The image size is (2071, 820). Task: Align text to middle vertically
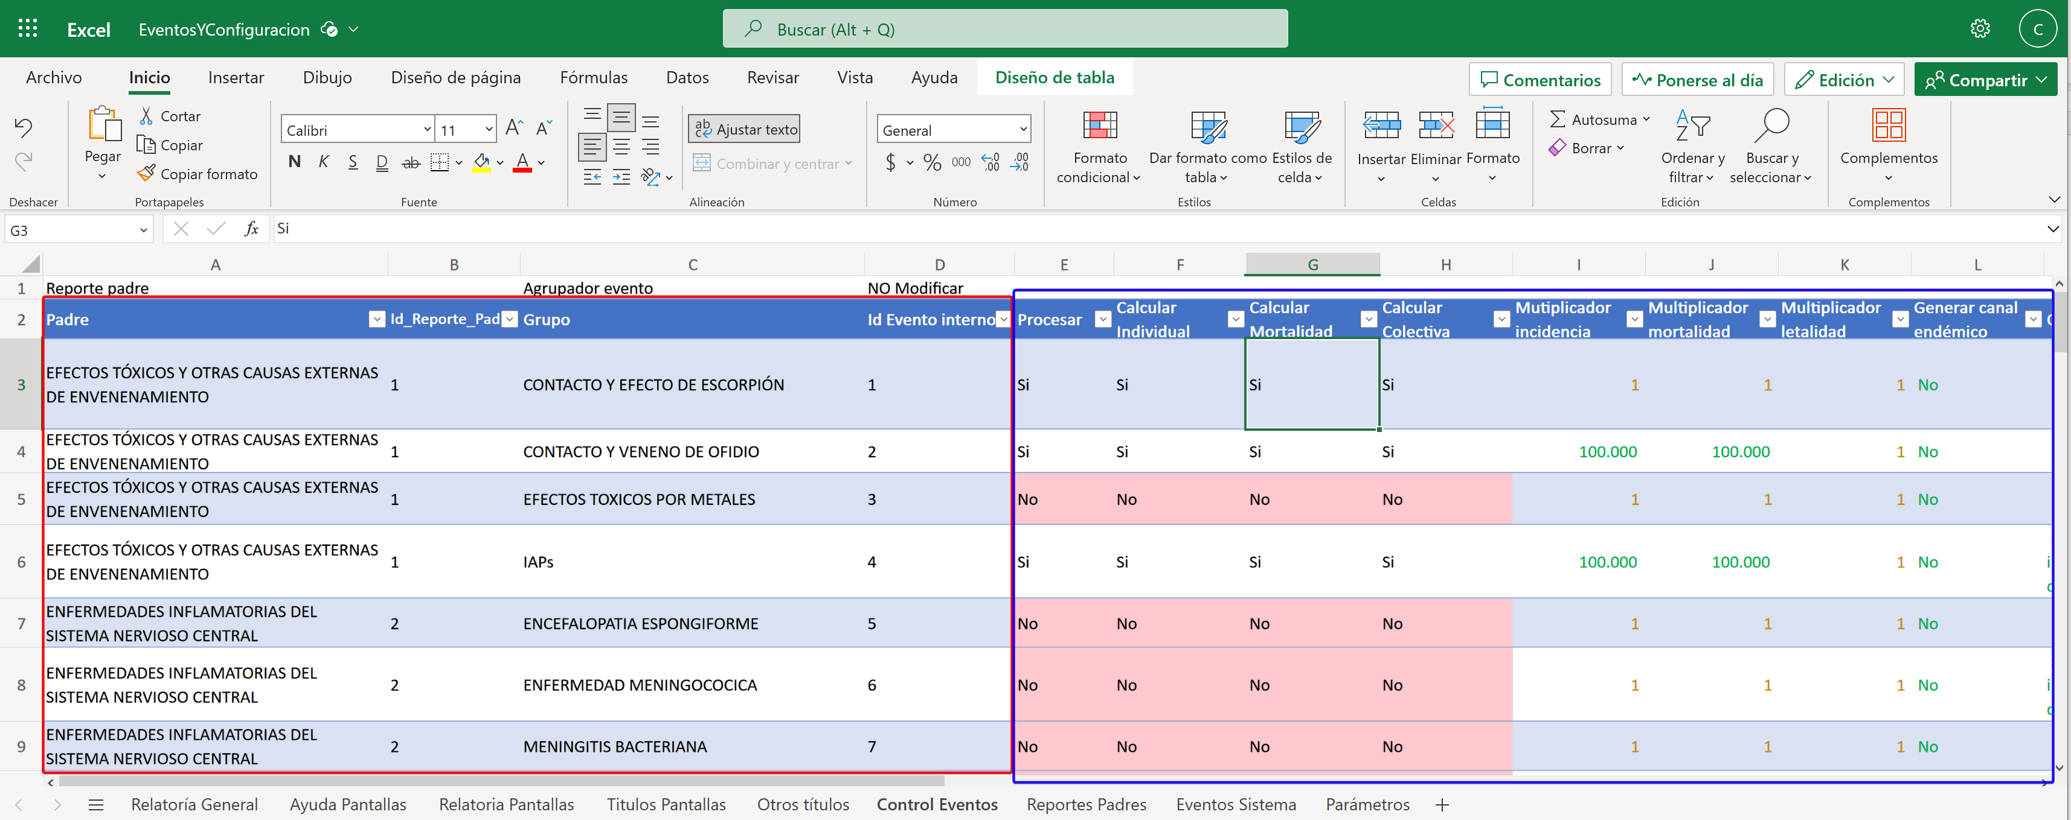621,117
